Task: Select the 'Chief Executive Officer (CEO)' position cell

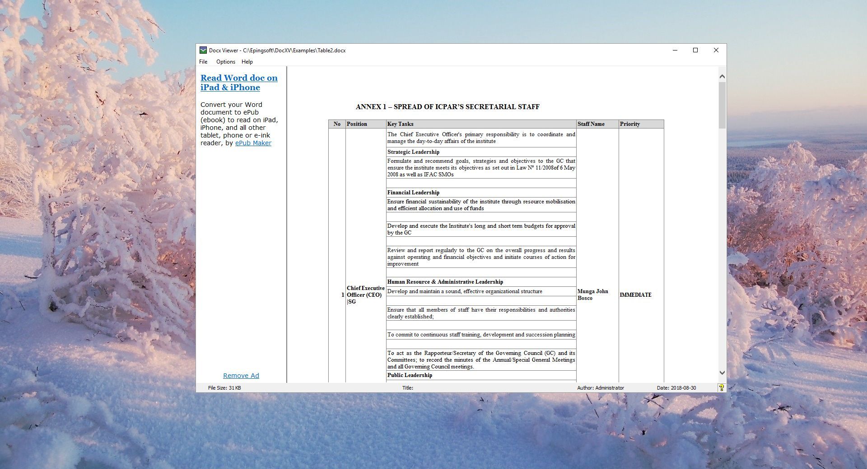Action: click(365, 294)
